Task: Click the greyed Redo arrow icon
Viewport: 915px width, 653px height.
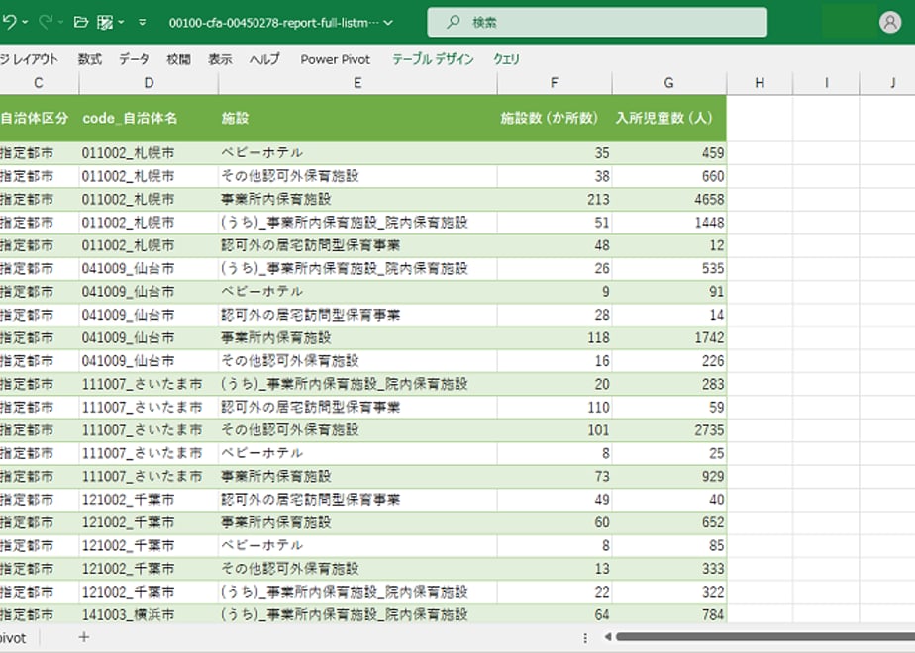Action: [x=45, y=22]
